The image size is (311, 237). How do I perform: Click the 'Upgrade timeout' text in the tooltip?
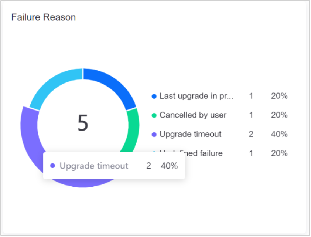click(x=94, y=166)
